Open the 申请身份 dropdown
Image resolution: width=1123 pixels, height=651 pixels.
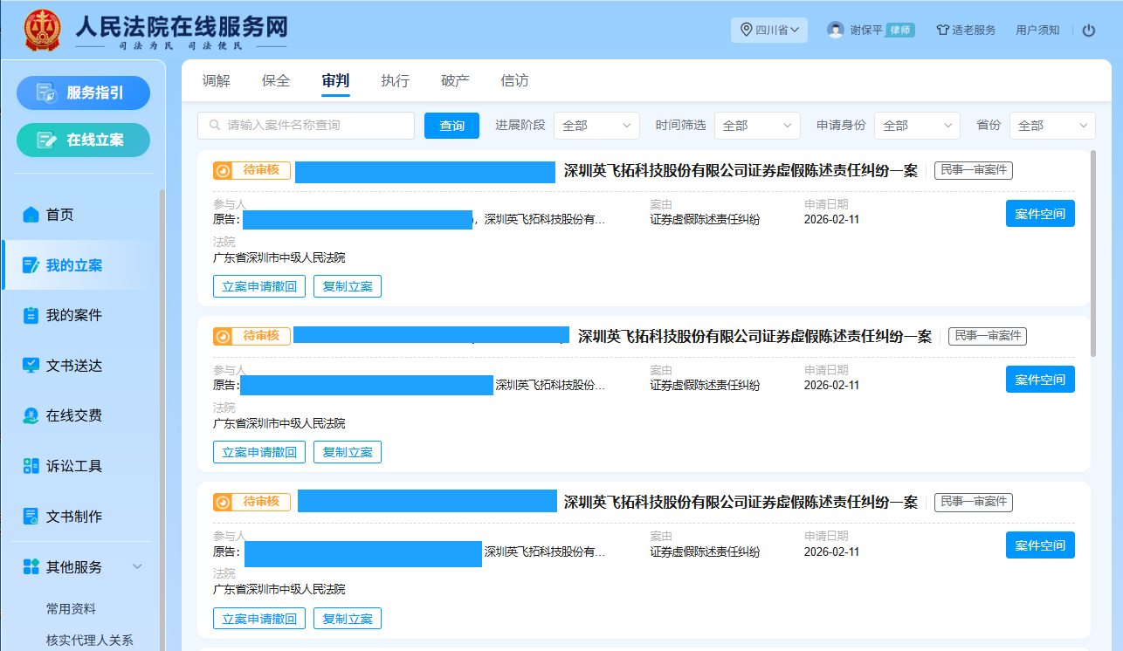click(x=916, y=126)
